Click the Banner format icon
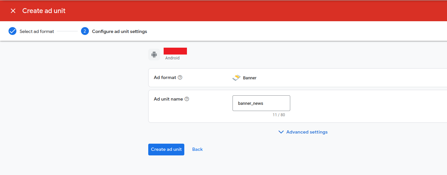 236,78
